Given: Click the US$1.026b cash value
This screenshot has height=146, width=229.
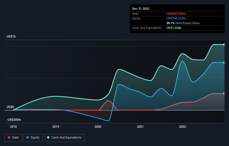Looking at the screenshot, I should pyautogui.click(x=174, y=28).
